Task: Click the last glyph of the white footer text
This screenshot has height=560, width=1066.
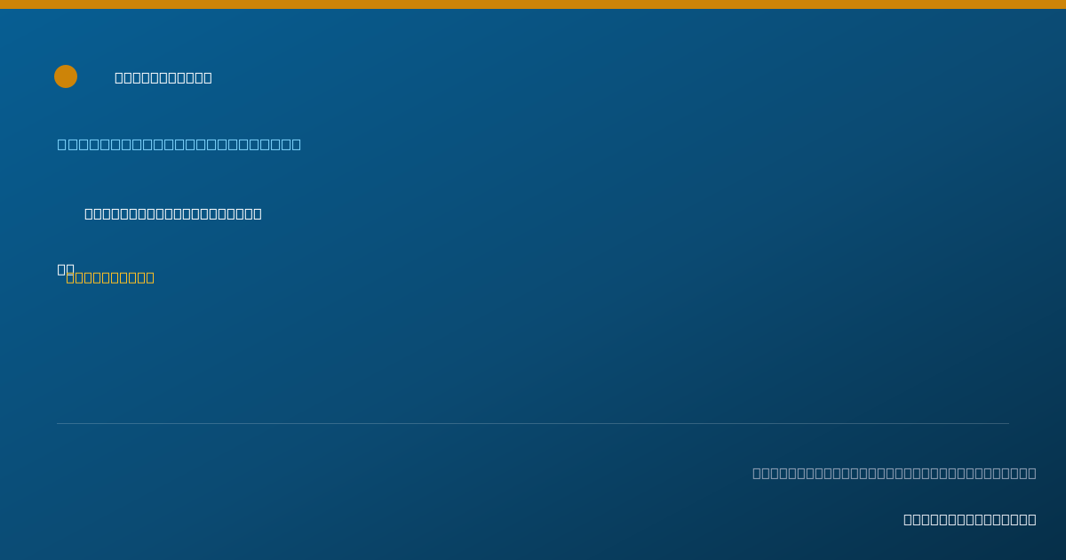Action: 1032,519
